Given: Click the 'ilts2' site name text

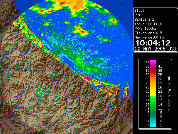Looking at the screenshot, I should tap(140, 11).
